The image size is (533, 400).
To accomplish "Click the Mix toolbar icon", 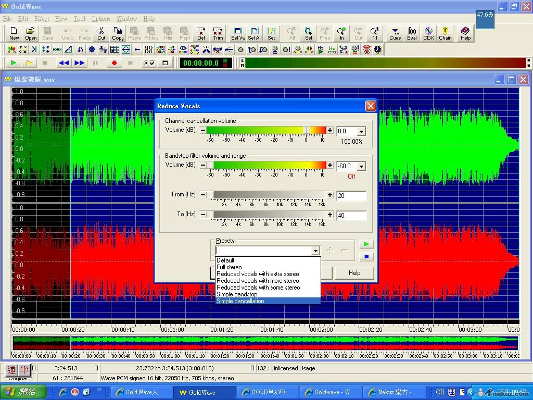I will click(168, 33).
